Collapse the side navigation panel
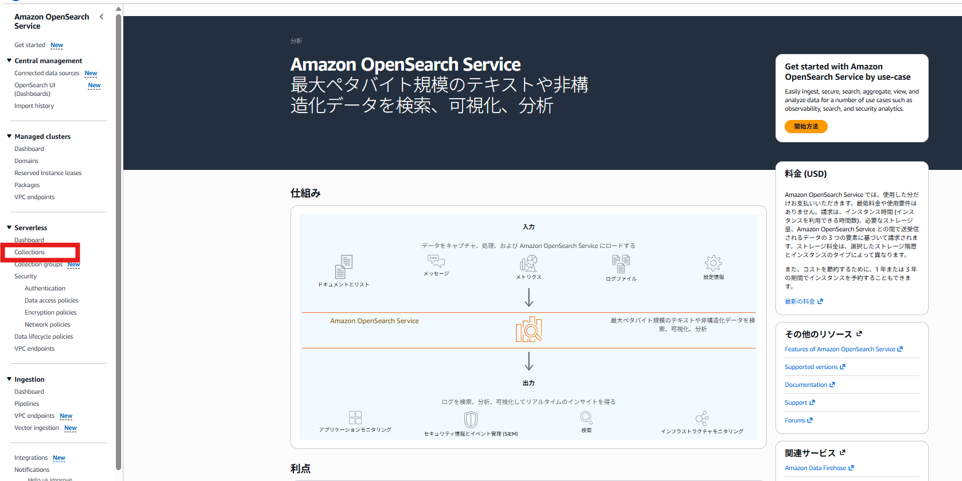 (102, 17)
